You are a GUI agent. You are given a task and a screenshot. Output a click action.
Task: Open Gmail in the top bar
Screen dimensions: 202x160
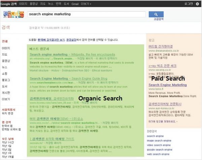click(x=75, y=4)
